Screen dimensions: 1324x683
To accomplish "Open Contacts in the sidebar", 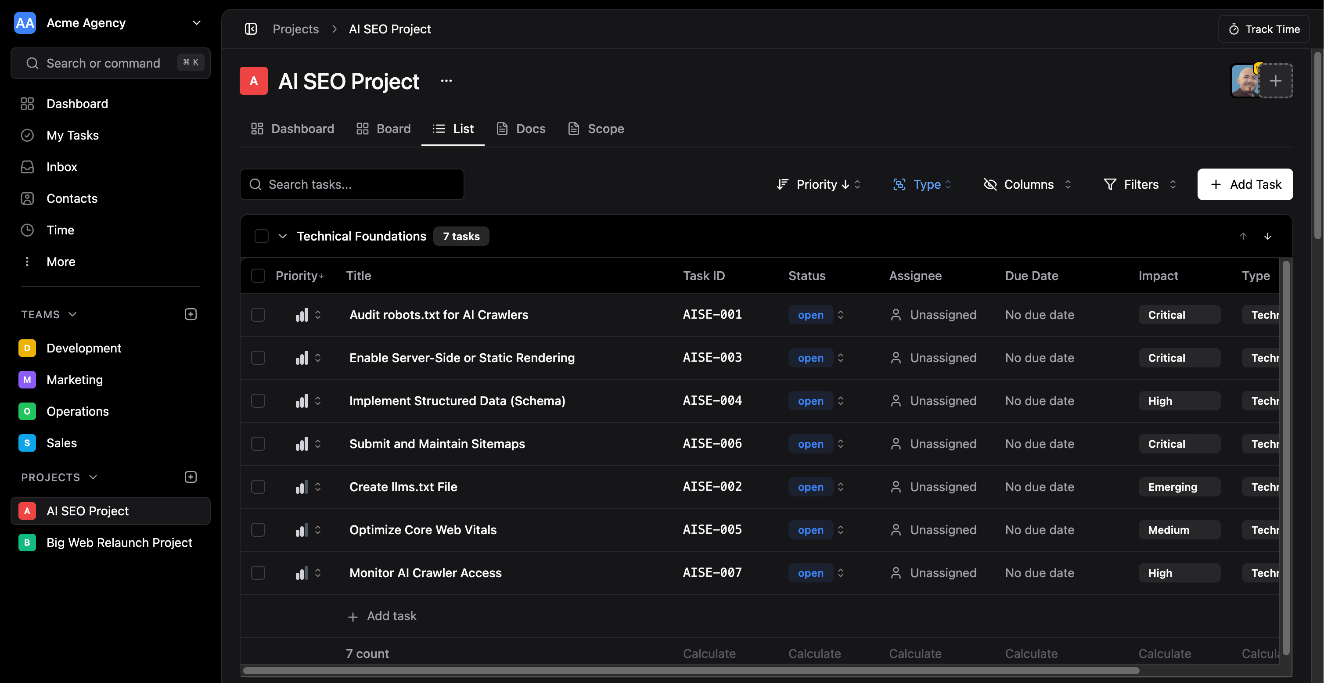I will [72, 198].
